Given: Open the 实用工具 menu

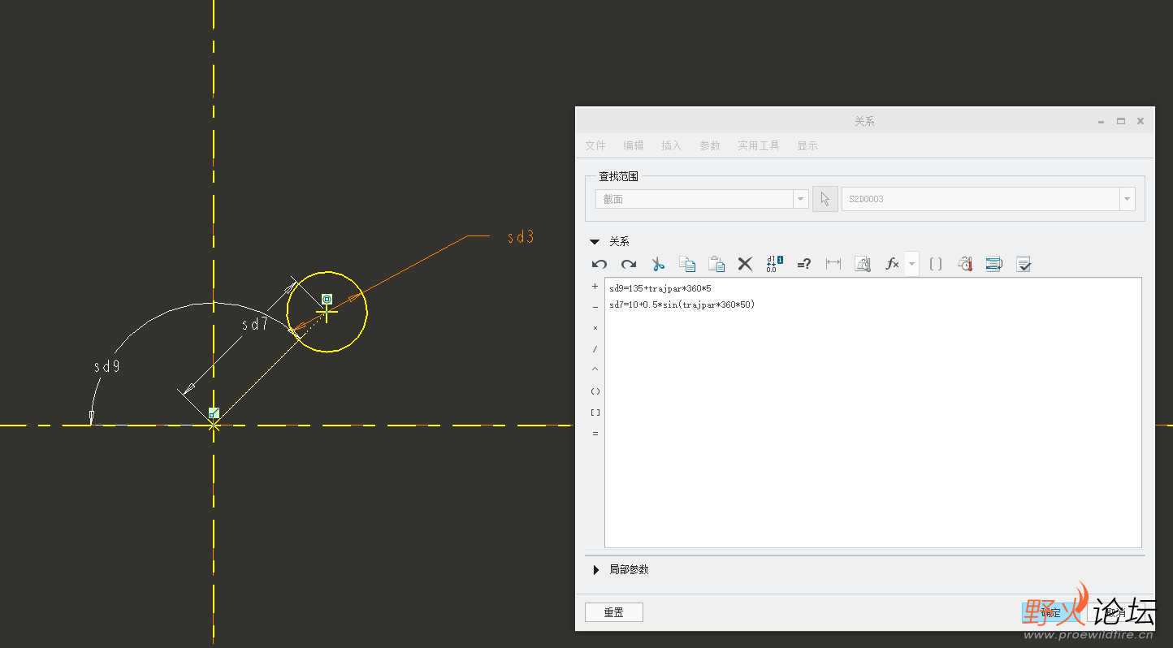Looking at the screenshot, I should tap(758, 145).
